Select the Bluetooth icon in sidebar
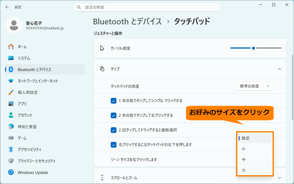 coord(11,70)
